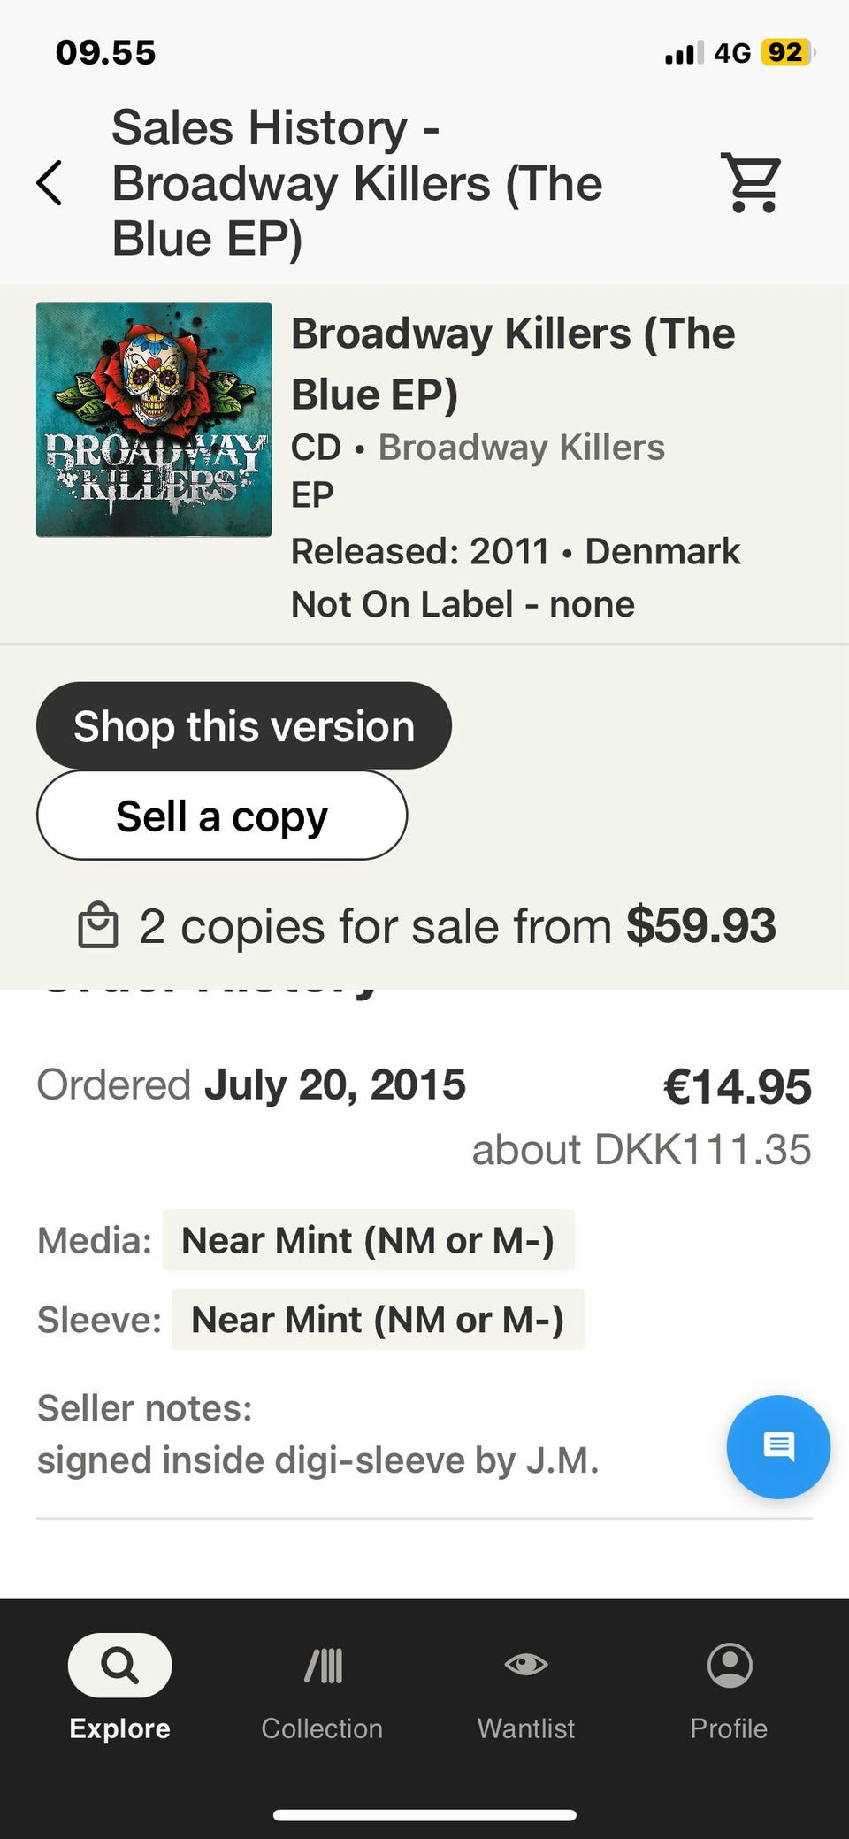Tap the shopping bag icon
The width and height of the screenshot is (849, 1839).
[97, 925]
